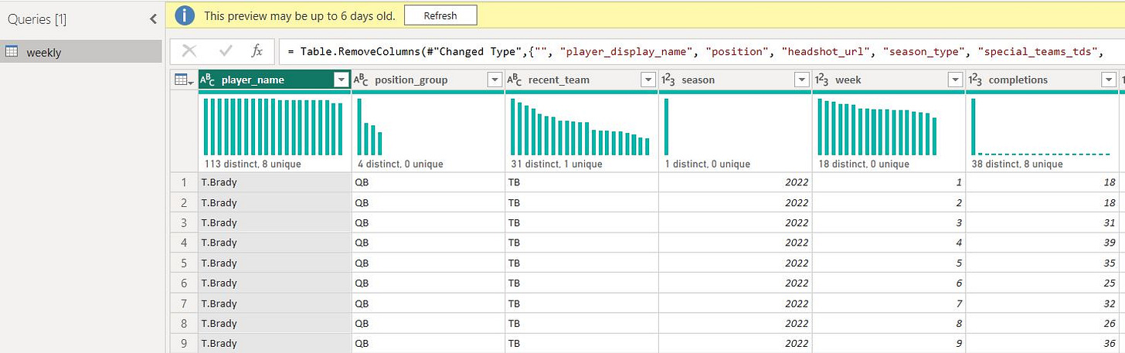Select row number 5 in the grid
The width and height of the screenshot is (1125, 353).
click(x=183, y=263)
